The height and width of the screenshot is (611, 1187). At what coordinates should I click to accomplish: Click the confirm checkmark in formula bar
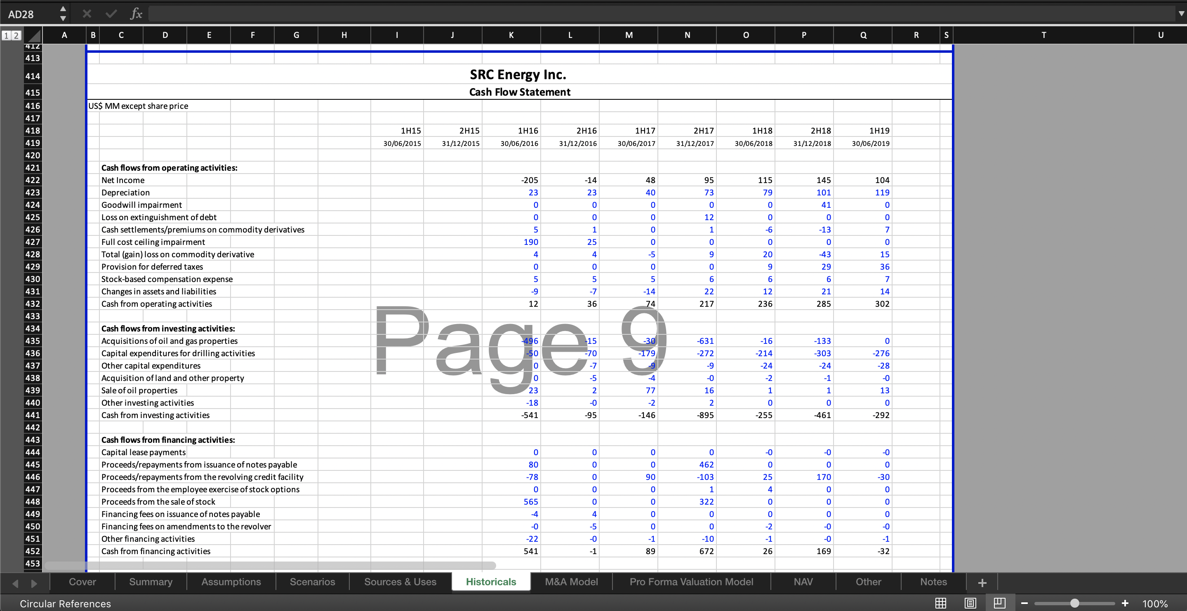[x=111, y=14]
